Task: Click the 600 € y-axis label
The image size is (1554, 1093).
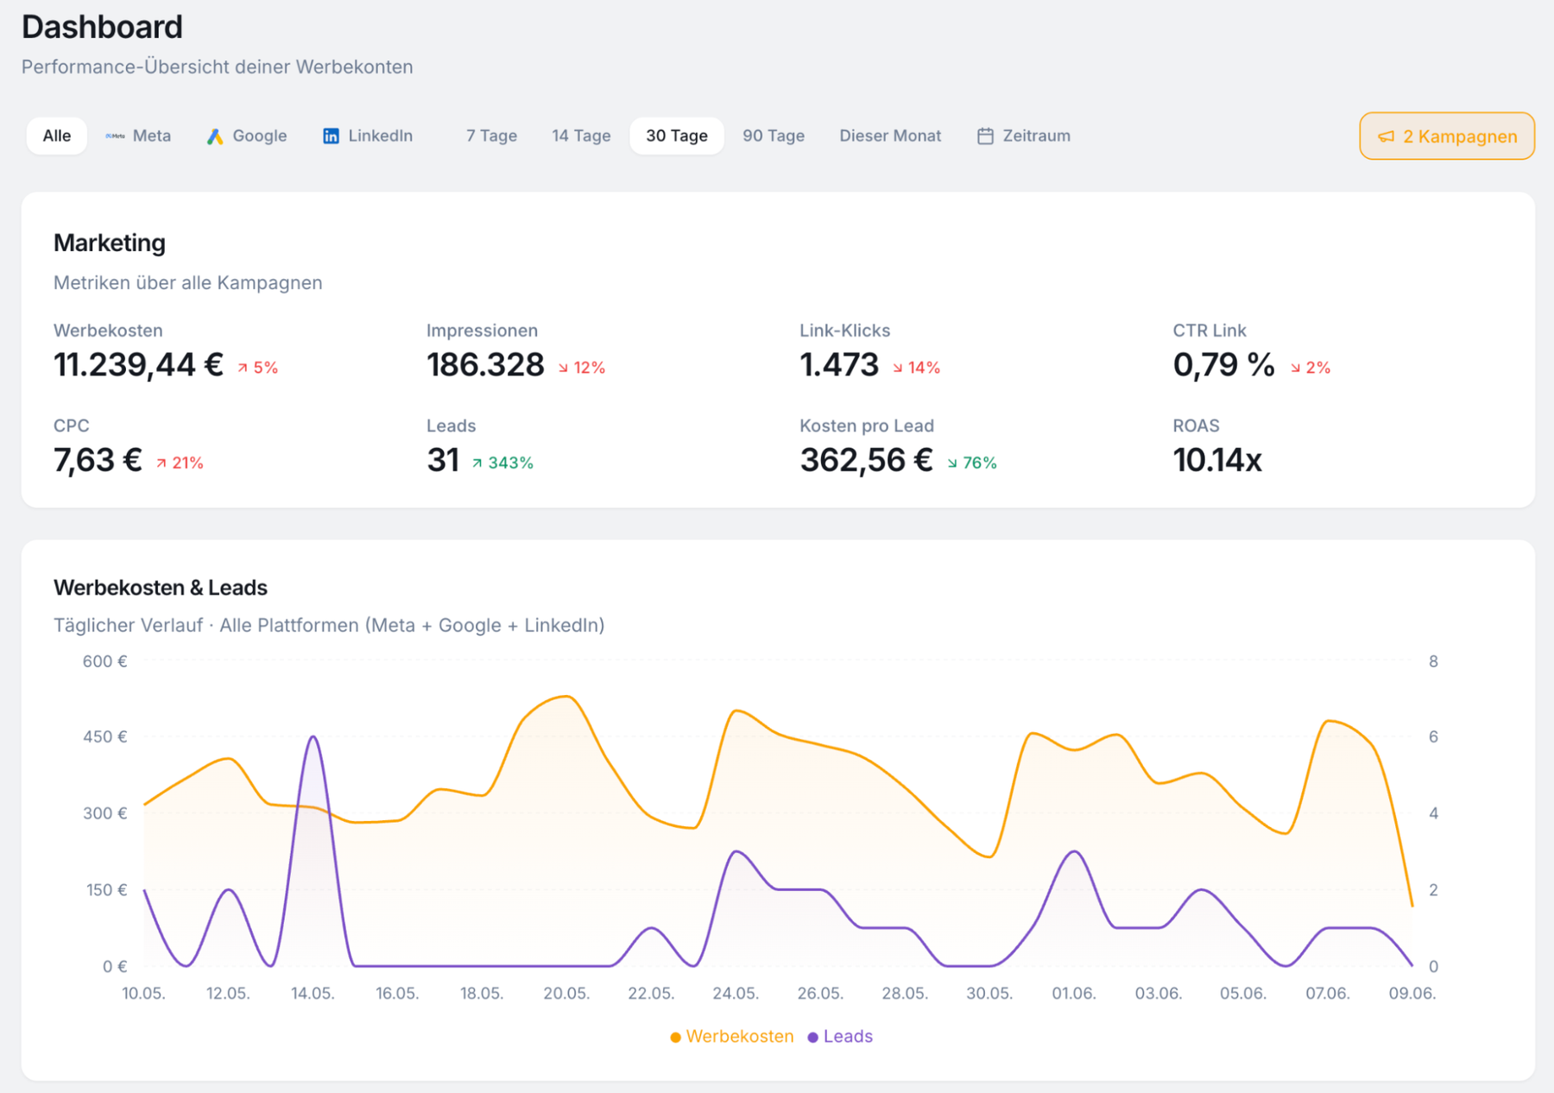Action: pos(104,661)
